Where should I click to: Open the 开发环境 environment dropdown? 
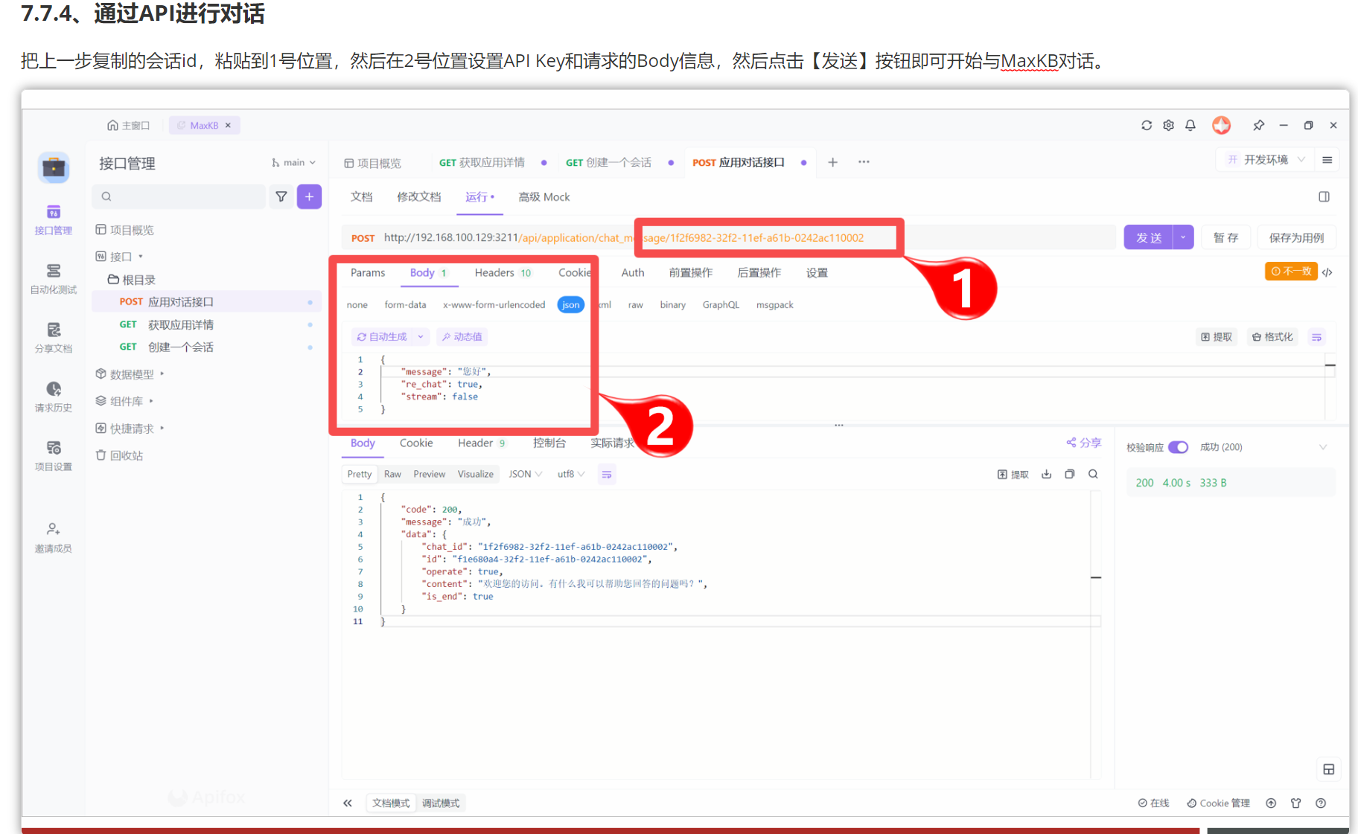[x=1266, y=160]
